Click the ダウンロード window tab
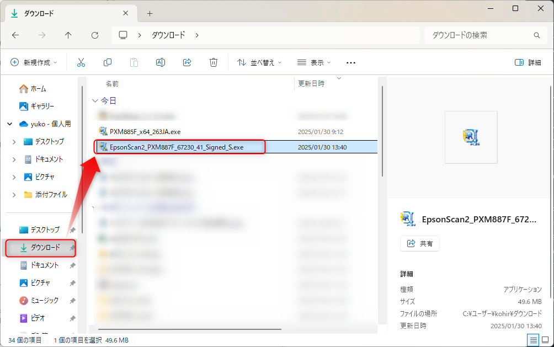The height and width of the screenshot is (347, 554). (x=71, y=13)
